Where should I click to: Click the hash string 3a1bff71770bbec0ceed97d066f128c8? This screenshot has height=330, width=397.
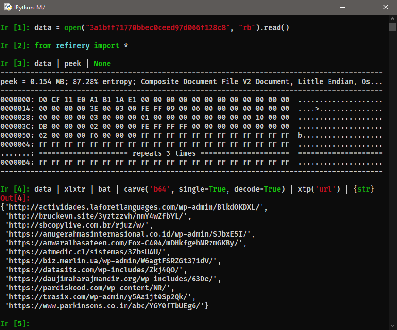158,27
